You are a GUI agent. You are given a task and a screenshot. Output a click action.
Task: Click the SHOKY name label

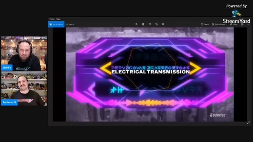tap(7, 67)
